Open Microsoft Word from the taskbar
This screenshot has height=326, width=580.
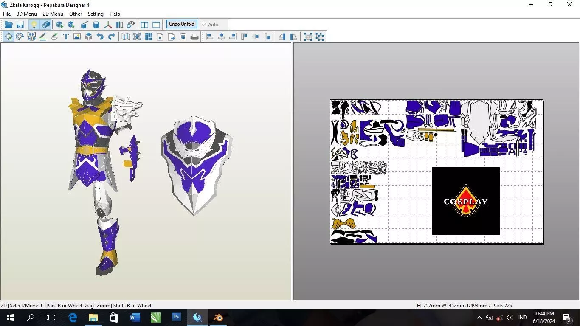135,318
